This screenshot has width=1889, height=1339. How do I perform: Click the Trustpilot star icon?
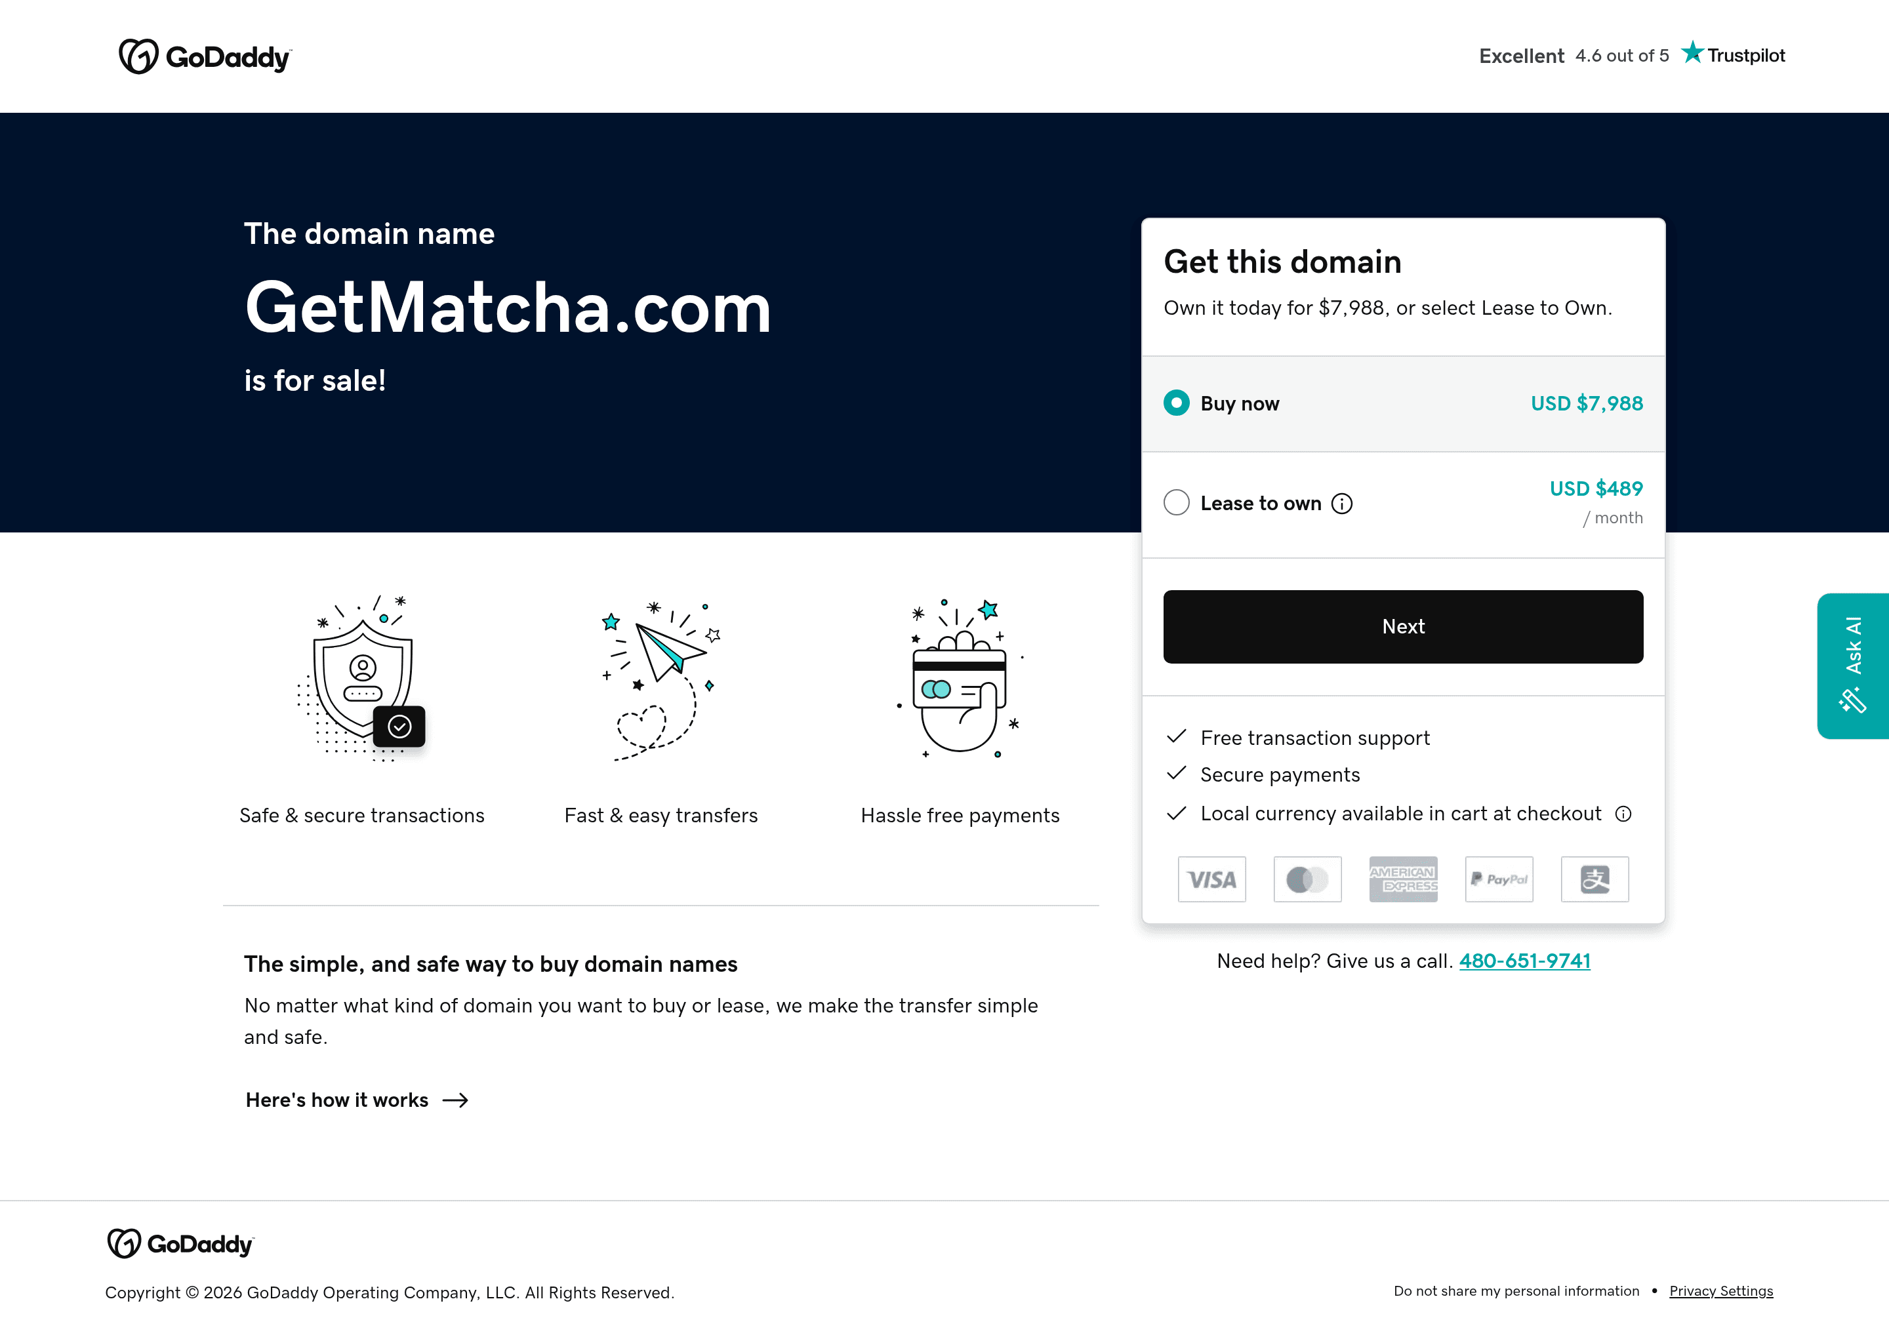point(1692,54)
